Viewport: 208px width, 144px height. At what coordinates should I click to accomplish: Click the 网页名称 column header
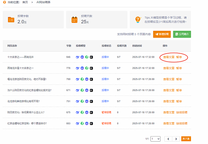pos(12,46)
